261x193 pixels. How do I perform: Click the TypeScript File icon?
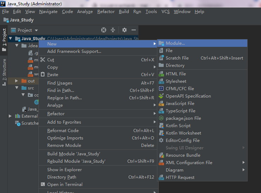pos(161,111)
